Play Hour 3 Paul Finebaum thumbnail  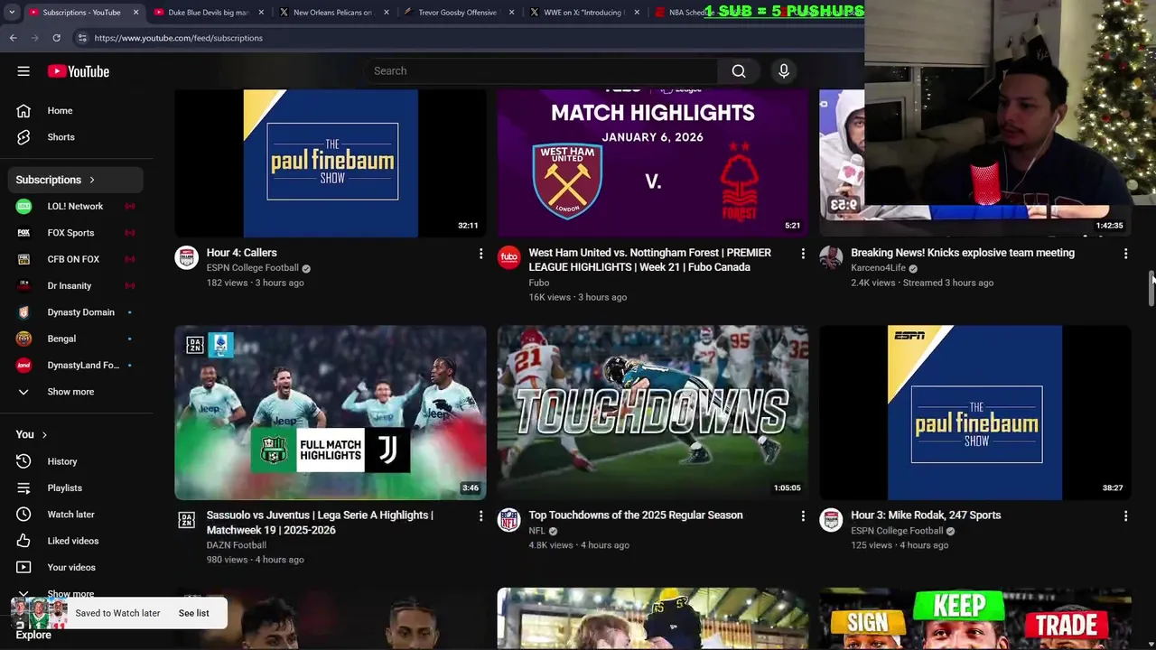coord(975,413)
